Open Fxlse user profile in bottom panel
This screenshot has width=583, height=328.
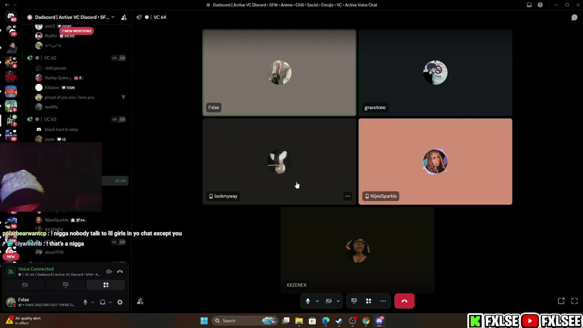[41, 302]
